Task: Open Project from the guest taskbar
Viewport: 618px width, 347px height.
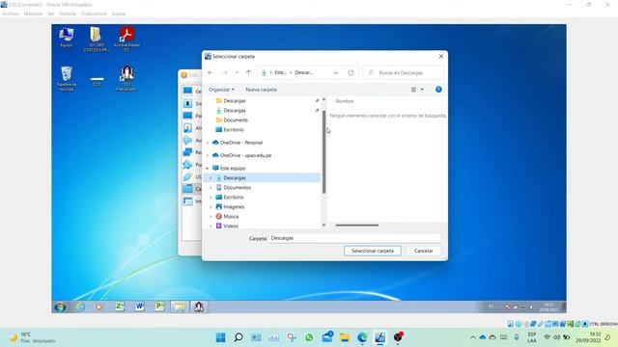Action: click(x=159, y=307)
